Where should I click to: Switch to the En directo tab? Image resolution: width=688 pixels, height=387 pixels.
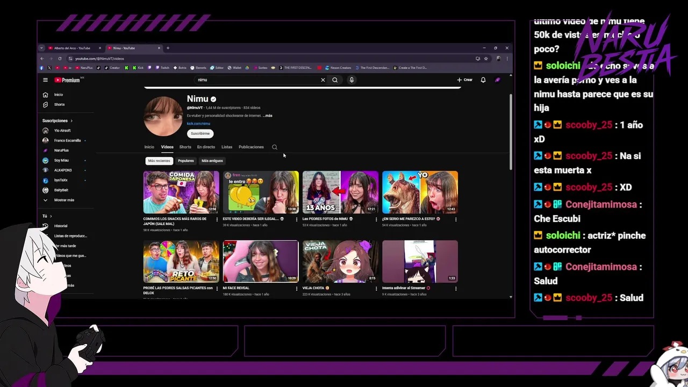206,147
